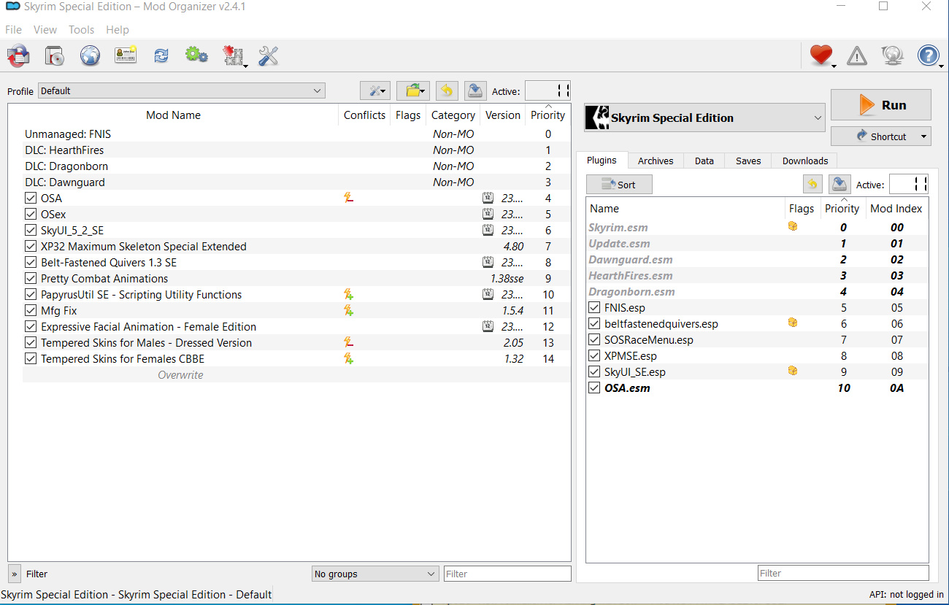Screen dimensions: 949x605
Task: Select the Overwrite row in mod list
Action: point(296,374)
